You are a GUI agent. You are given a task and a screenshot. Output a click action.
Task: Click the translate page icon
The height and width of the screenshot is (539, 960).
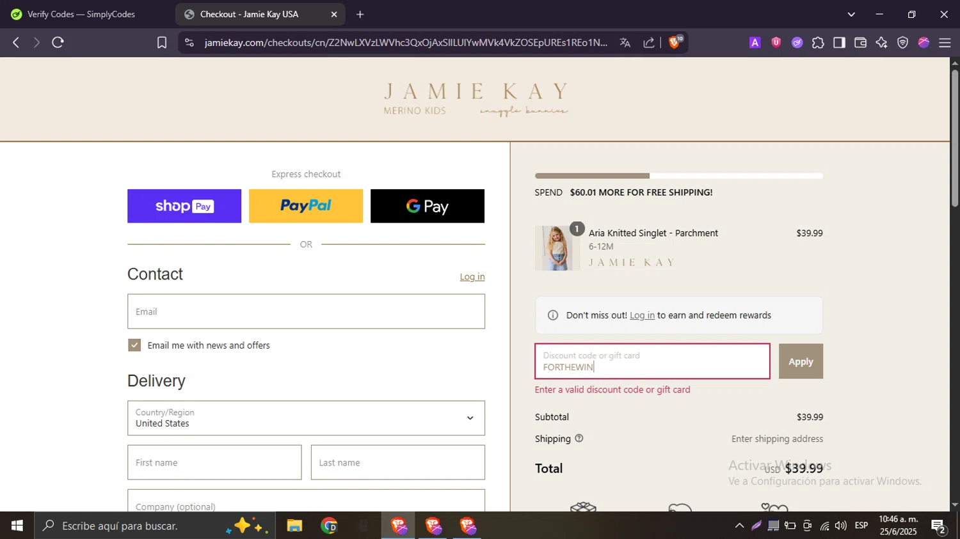625,42
